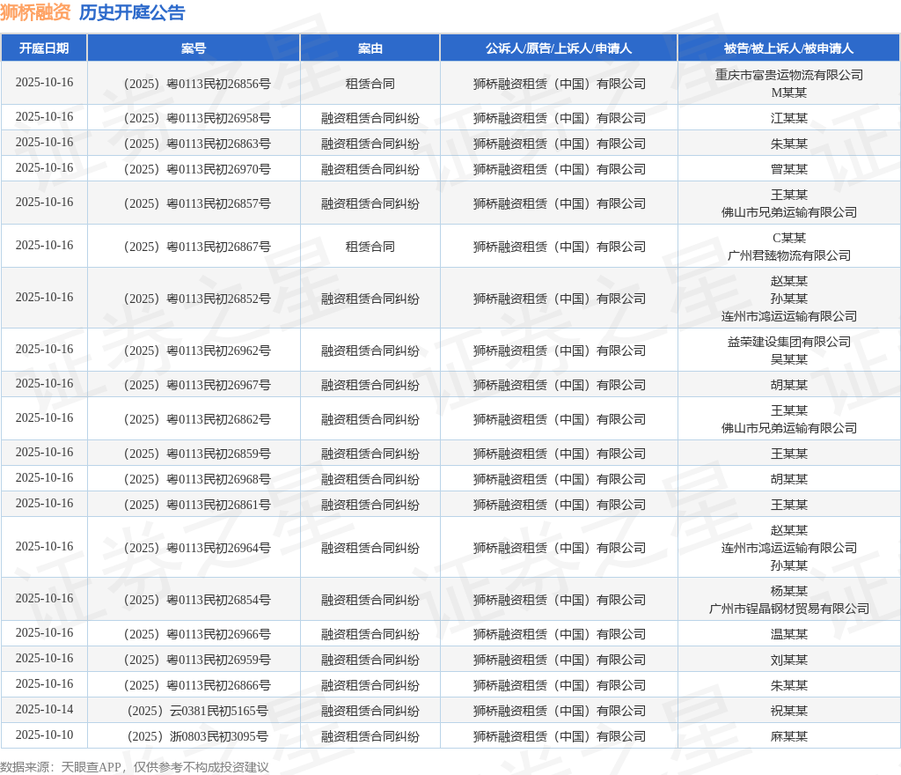
Task: Click defendant 祝某某
Action: [789, 712]
